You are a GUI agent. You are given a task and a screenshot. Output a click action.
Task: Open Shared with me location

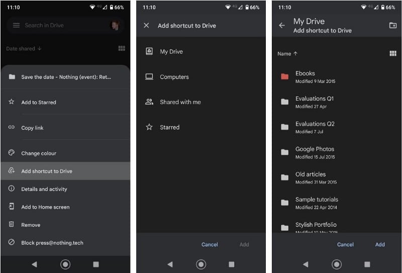200,102
